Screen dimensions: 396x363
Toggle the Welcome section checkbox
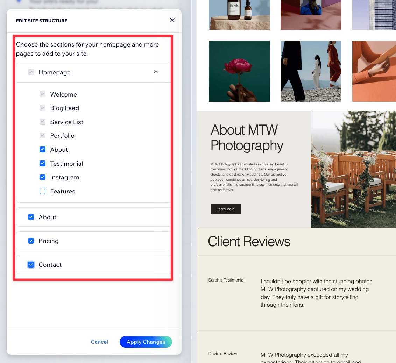(x=42, y=94)
